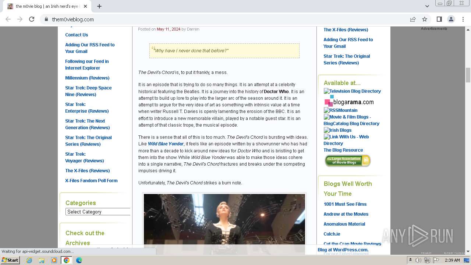Viewport: 471px width, 265px height.
Task: Open the Contact Us link
Action: (77, 35)
